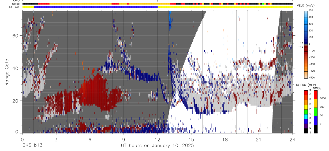Click the Noise strip above the plot
The image size is (329, 151).
point(158,4)
